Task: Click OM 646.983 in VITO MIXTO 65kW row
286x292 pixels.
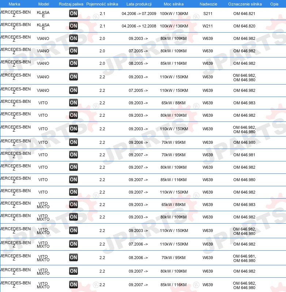Action: (244, 205)
